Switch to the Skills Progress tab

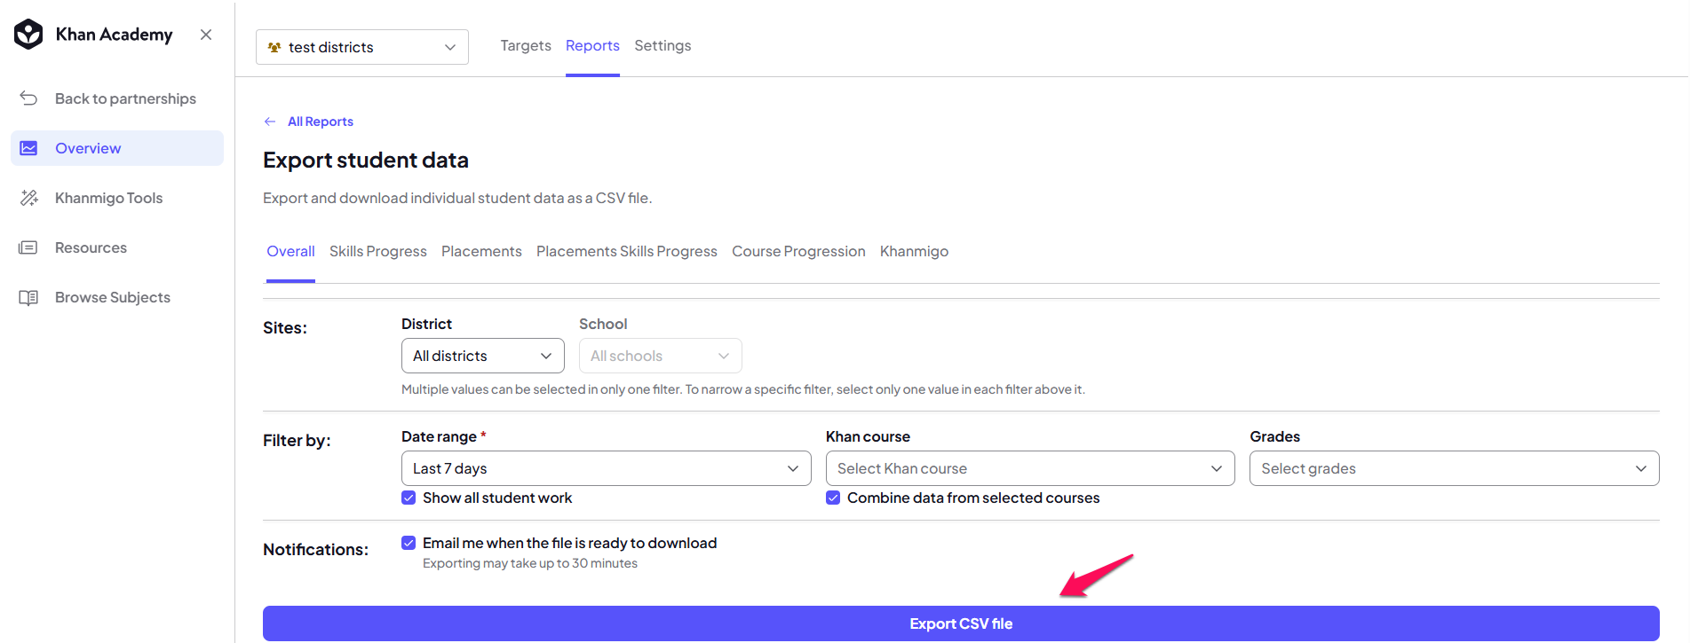pyautogui.click(x=378, y=252)
